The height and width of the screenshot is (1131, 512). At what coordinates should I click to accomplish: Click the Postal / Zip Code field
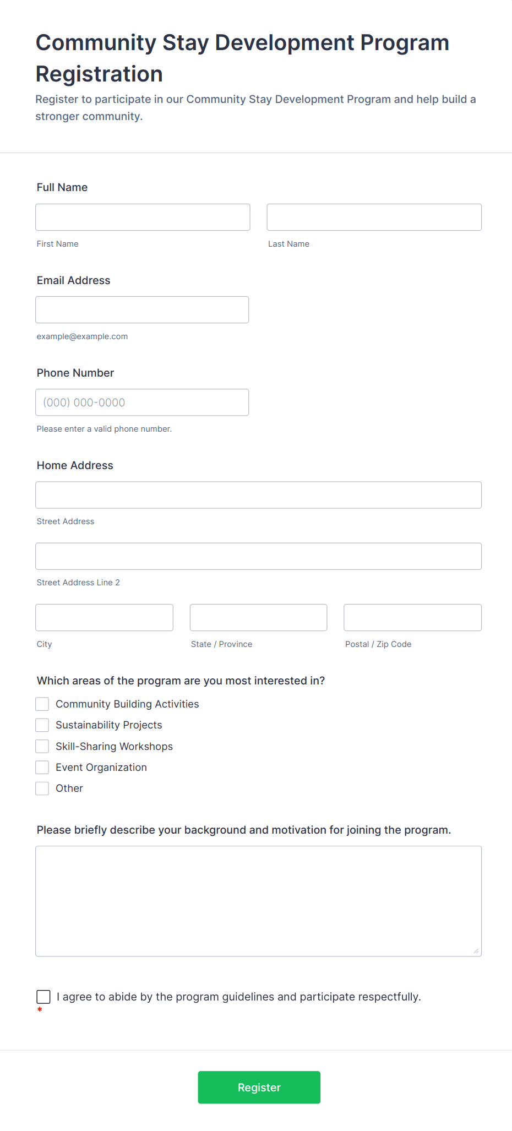click(412, 618)
